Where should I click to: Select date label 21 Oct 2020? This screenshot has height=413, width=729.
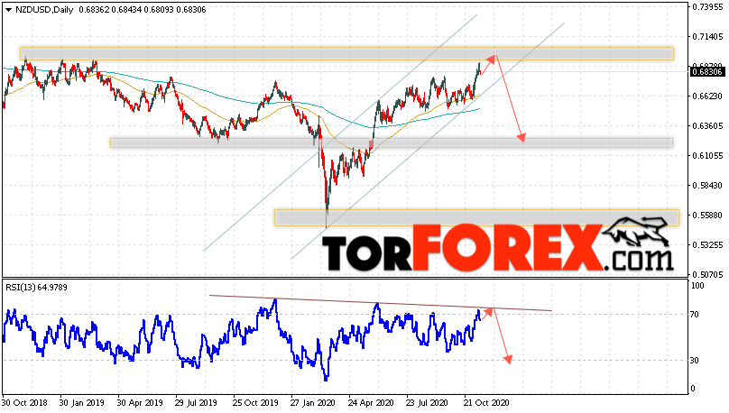tap(486, 402)
